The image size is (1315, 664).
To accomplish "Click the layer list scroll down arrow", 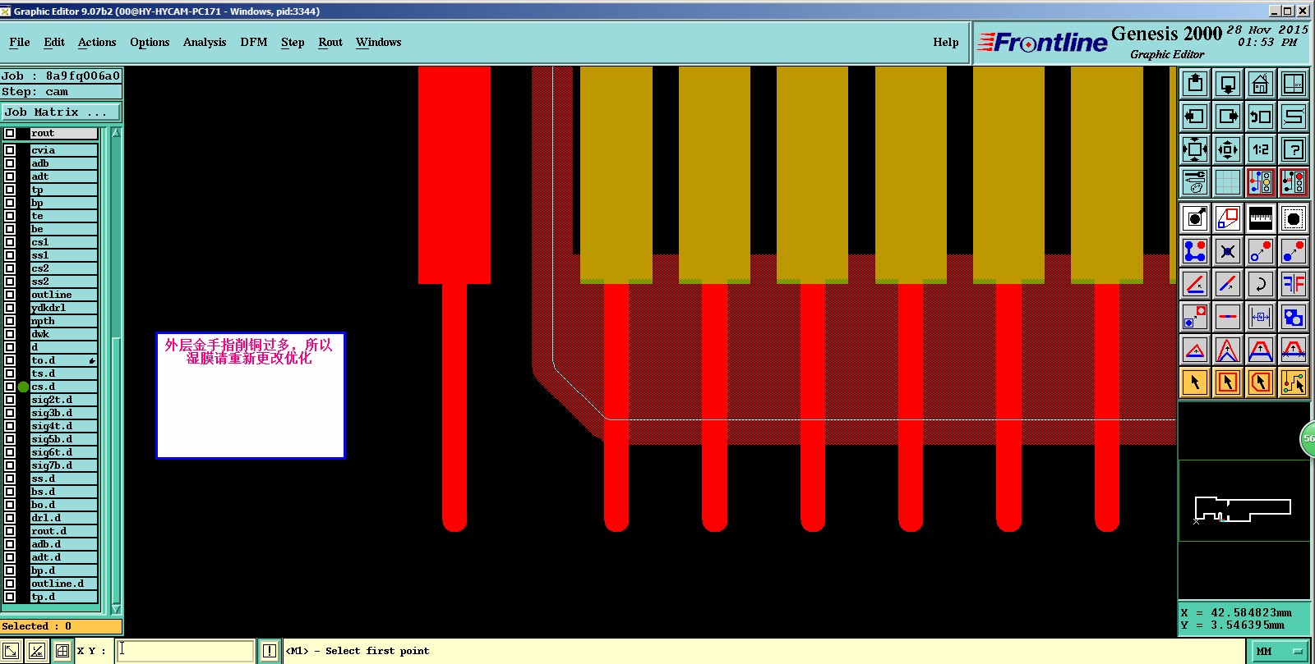I will [x=116, y=609].
